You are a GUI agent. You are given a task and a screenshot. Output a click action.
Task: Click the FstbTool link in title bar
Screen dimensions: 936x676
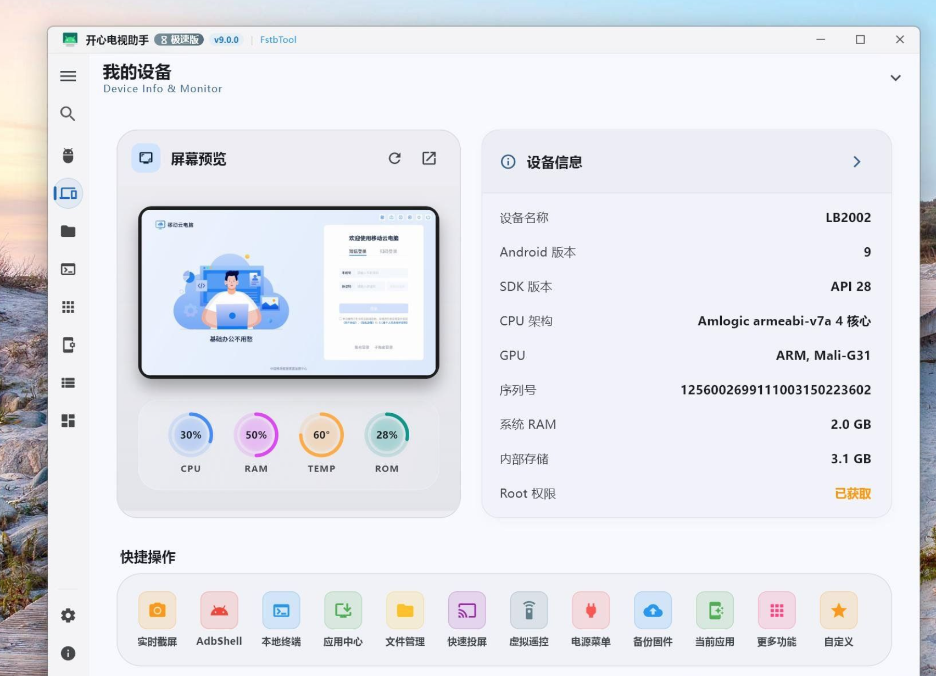[278, 40]
